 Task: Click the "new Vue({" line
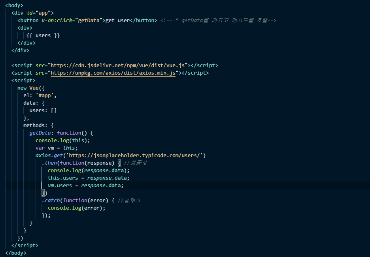click(x=31, y=88)
